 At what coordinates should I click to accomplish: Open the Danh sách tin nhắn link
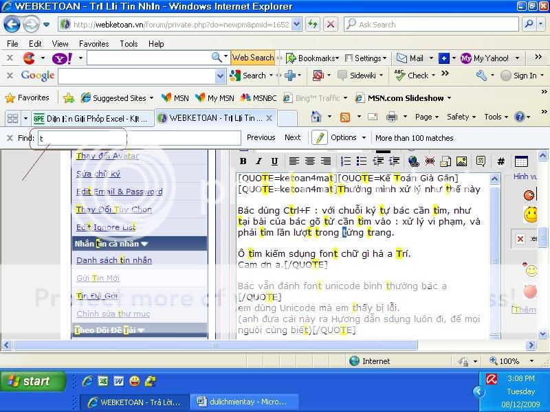113,260
